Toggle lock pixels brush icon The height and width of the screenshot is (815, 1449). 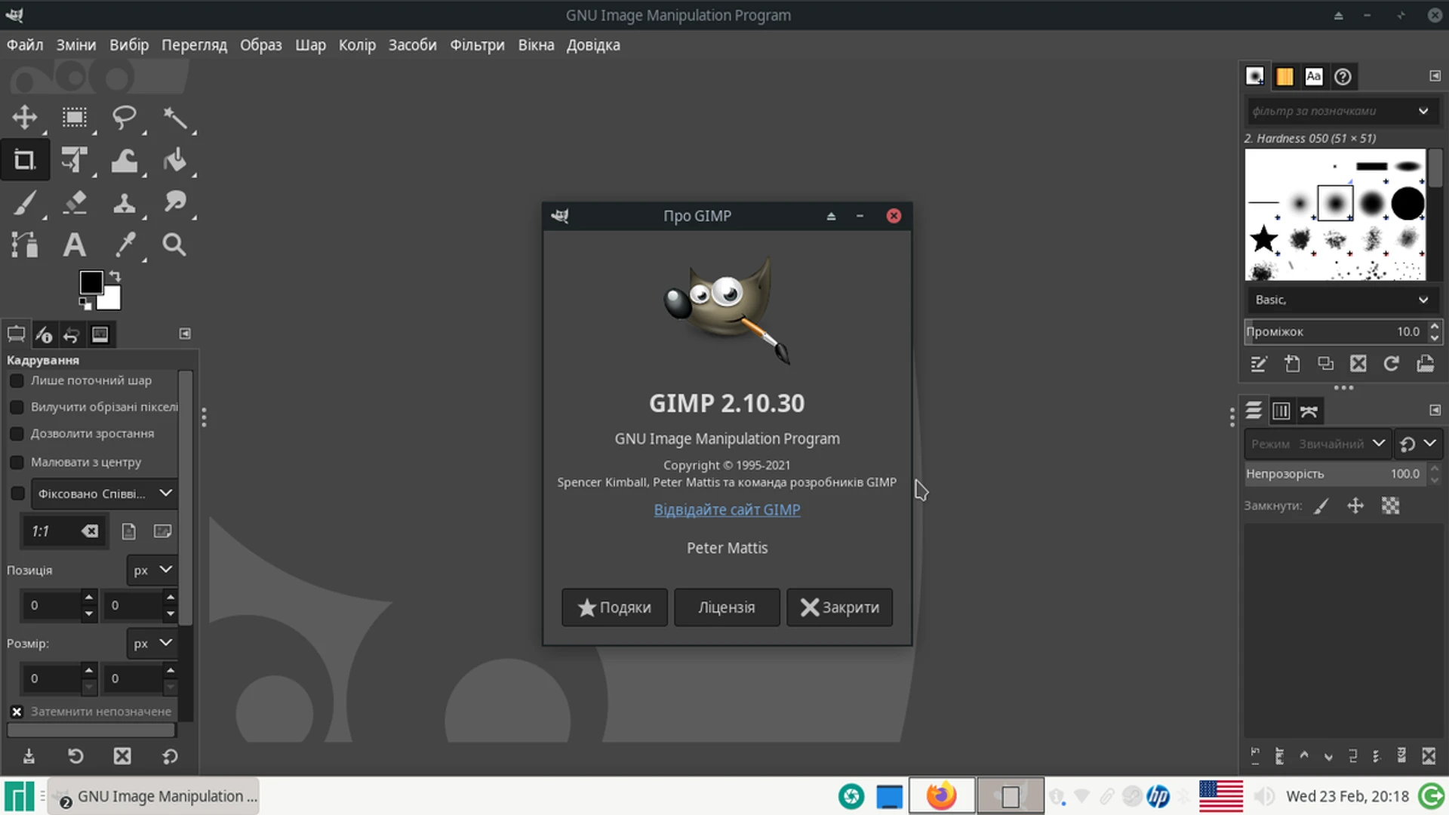pyautogui.click(x=1321, y=506)
